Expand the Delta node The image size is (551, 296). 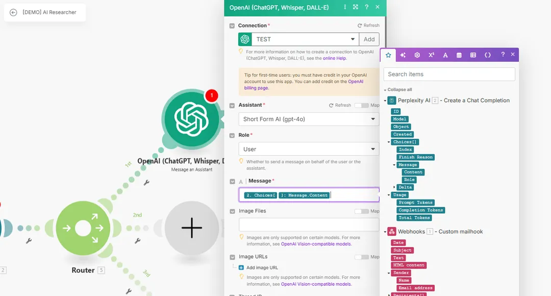394,187
